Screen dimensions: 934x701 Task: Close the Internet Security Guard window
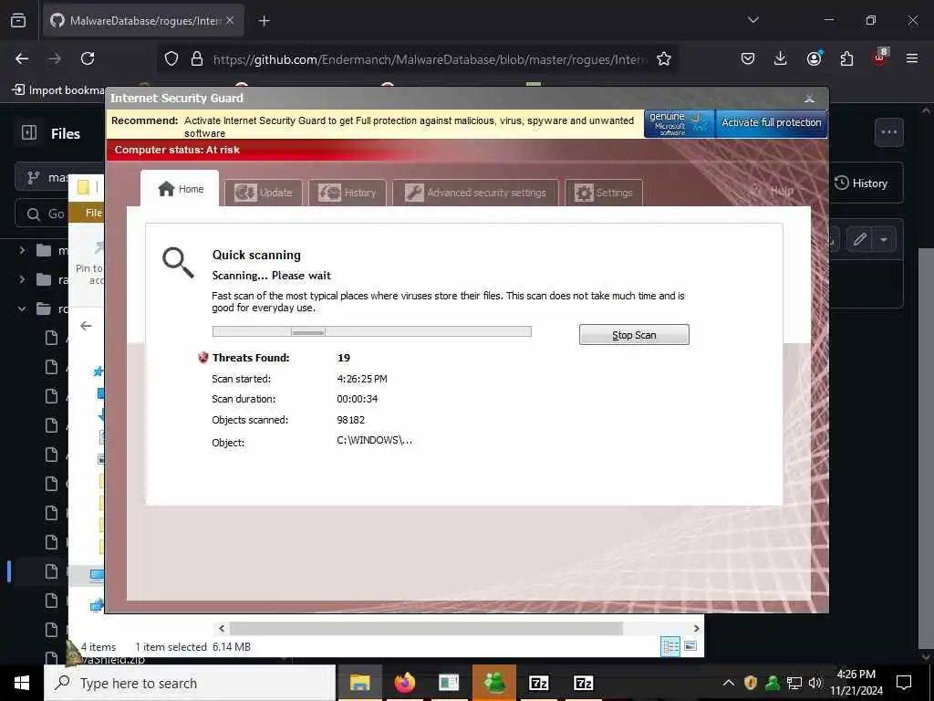pos(809,99)
